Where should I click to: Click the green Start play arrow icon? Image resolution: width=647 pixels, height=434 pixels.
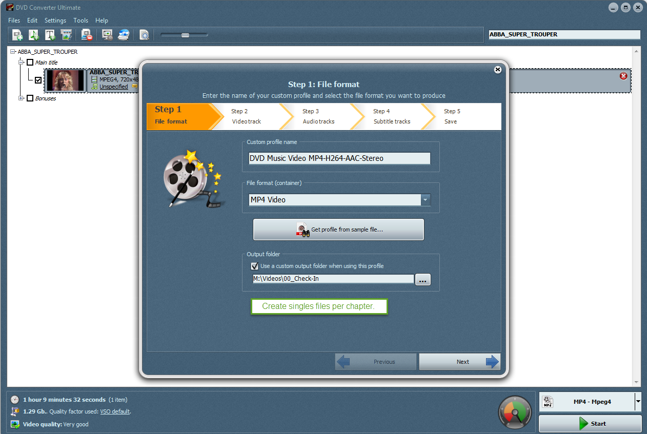583,424
